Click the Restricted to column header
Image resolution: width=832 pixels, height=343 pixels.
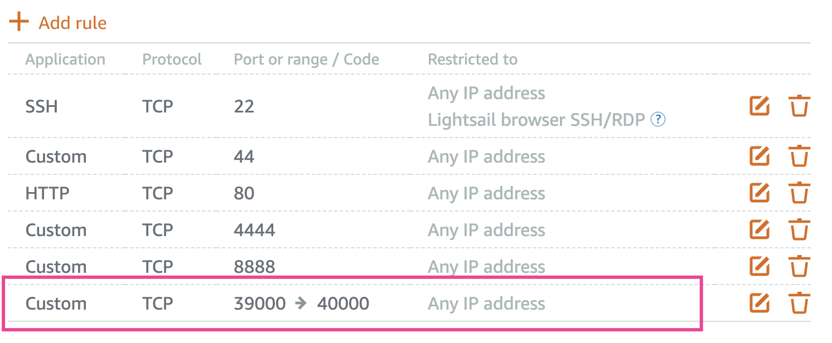pyautogui.click(x=472, y=60)
